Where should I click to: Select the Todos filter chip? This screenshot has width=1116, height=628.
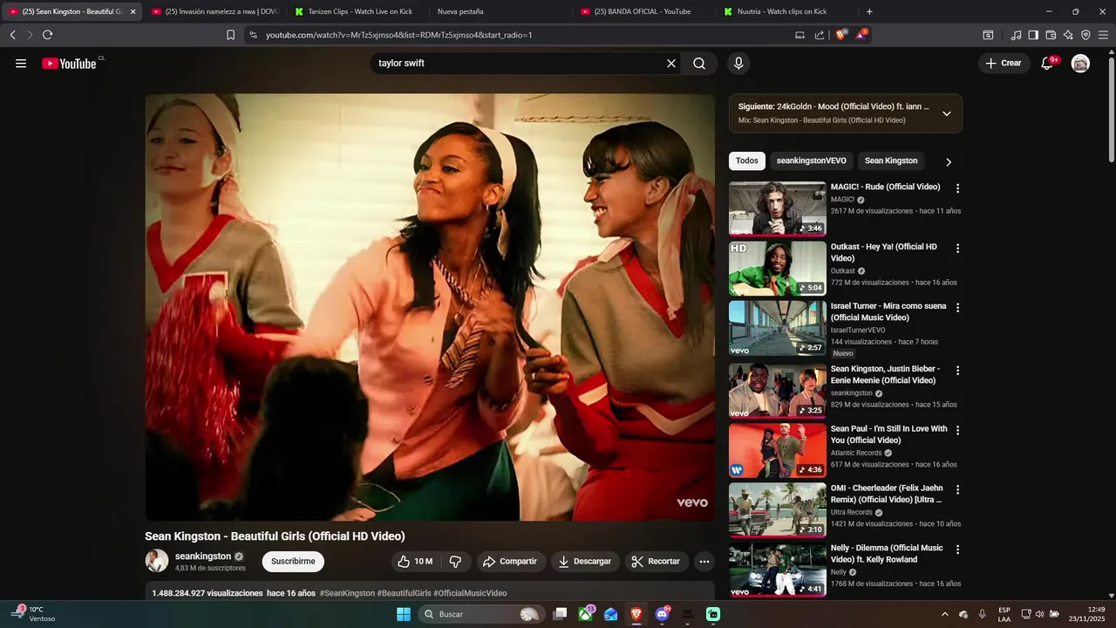[747, 160]
